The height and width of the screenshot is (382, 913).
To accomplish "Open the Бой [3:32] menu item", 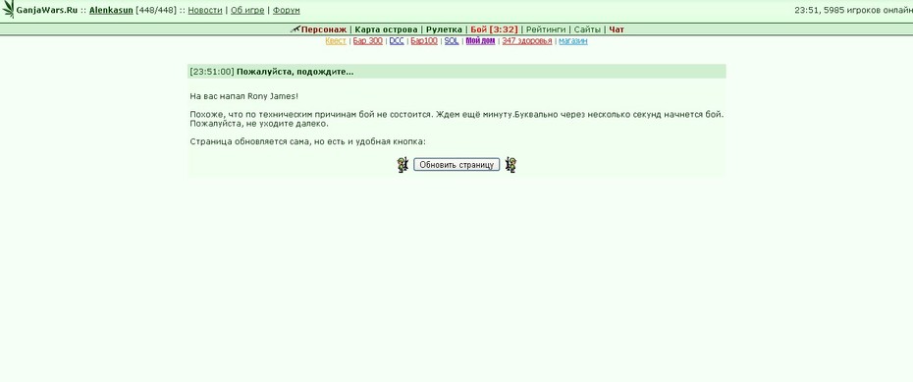I will [495, 29].
